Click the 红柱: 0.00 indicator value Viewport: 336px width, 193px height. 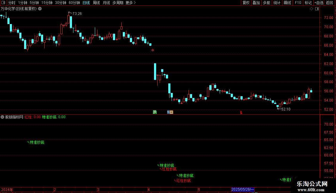33,117
